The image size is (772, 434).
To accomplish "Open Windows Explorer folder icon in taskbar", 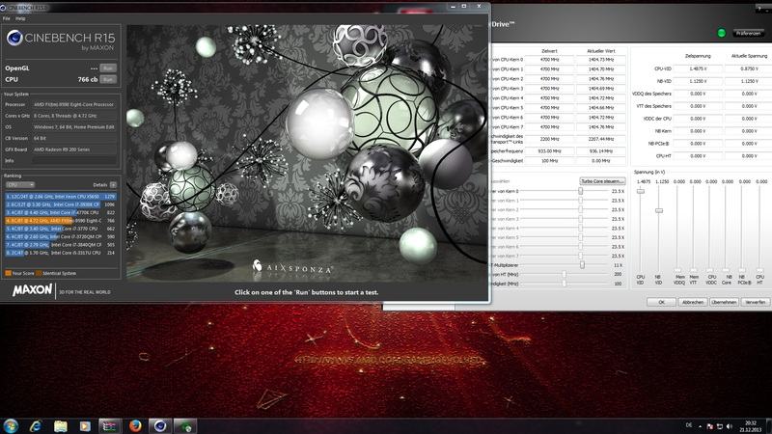I will coord(61,426).
